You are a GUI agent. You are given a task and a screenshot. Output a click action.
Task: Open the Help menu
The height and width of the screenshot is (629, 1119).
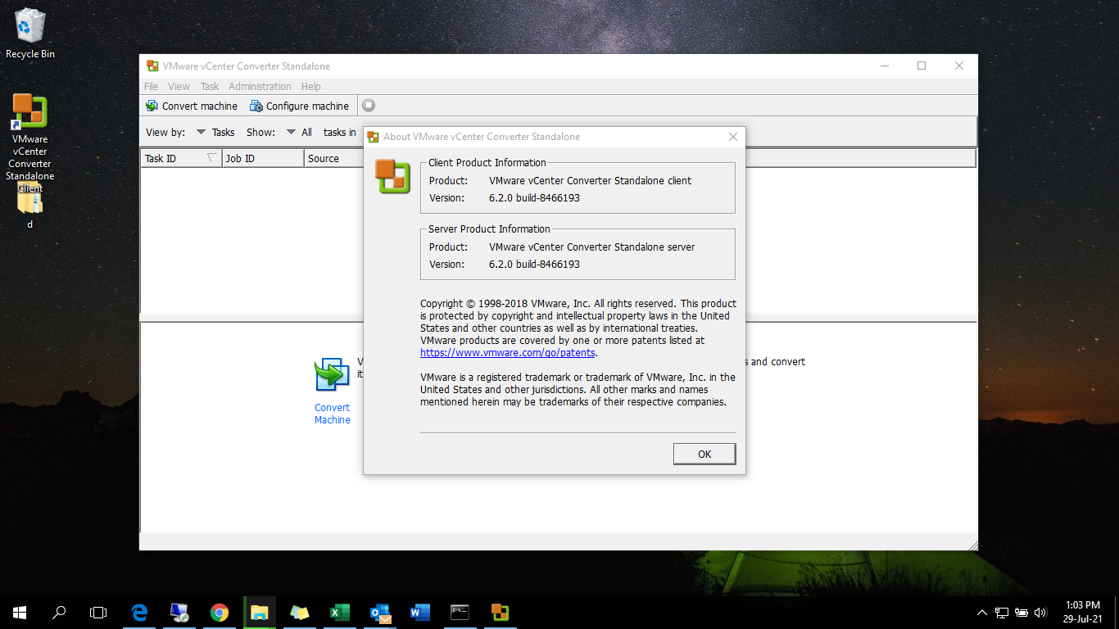(310, 86)
